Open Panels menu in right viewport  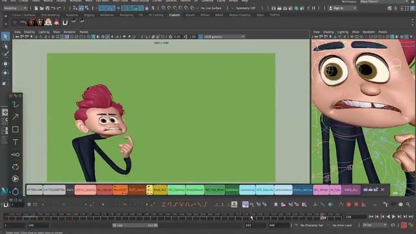pyautogui.click(x=383, y=32)
